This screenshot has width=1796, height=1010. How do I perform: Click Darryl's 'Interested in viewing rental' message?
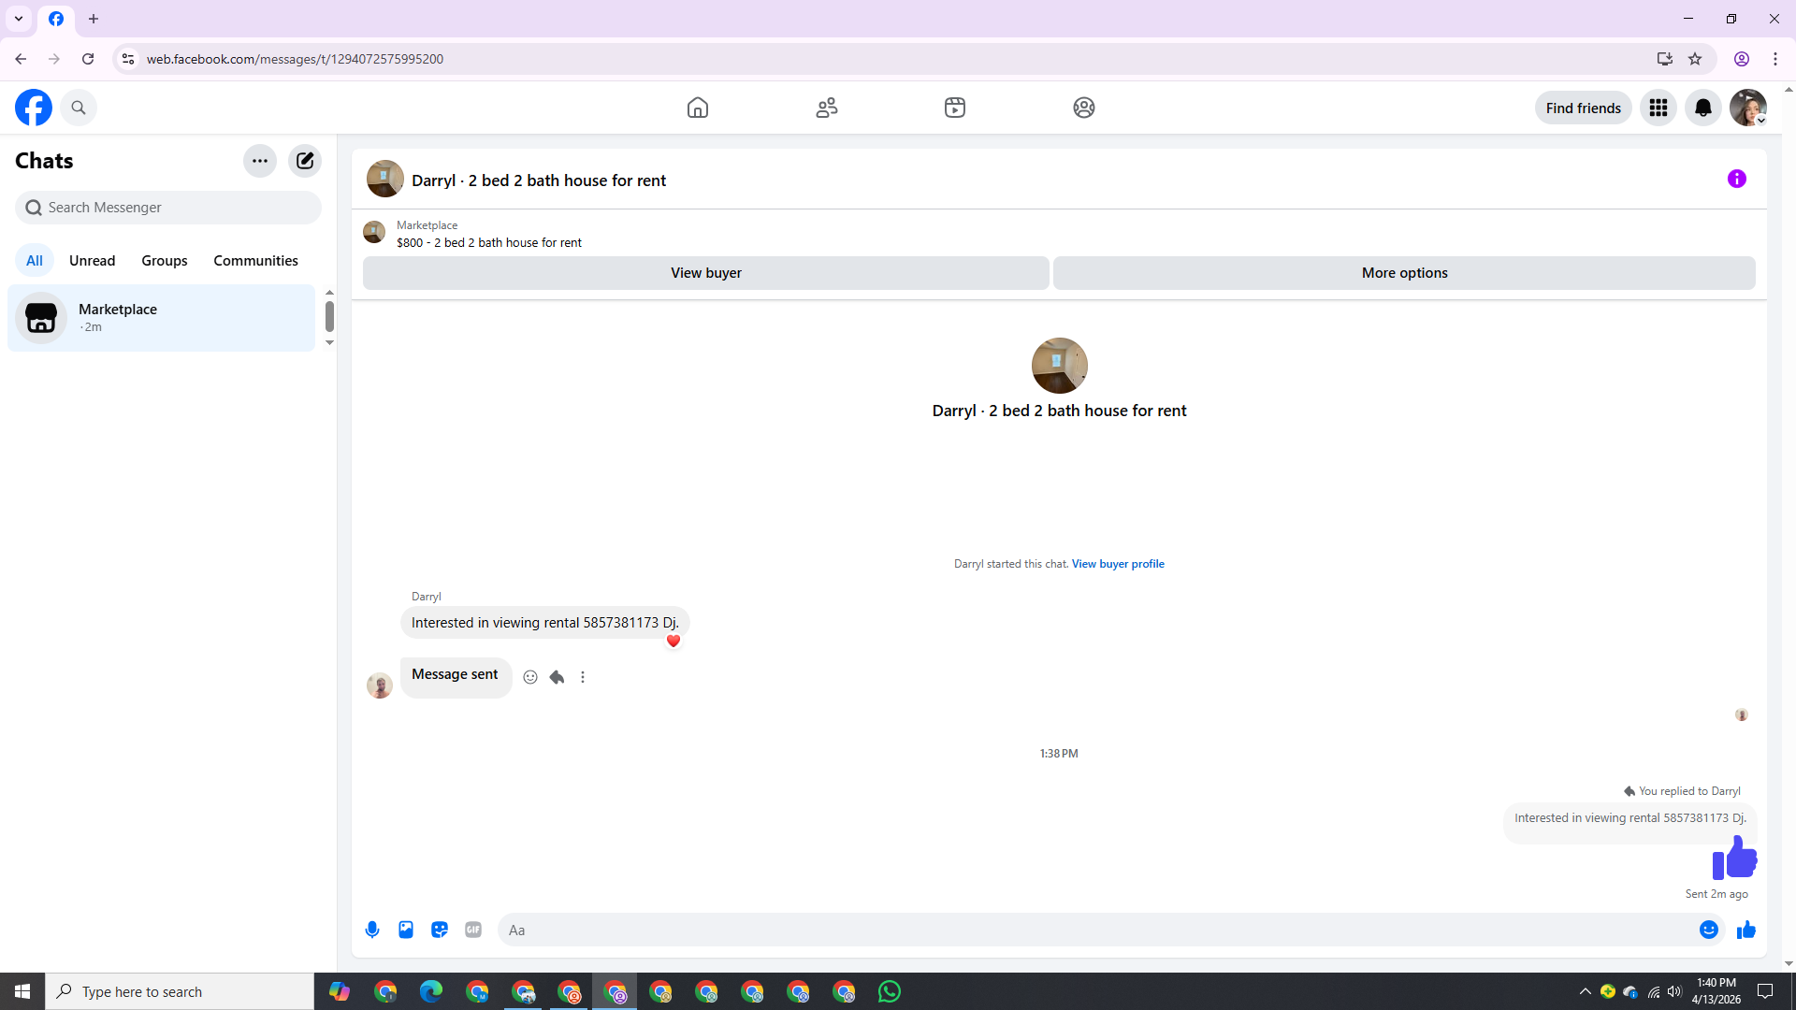(545, 623)
